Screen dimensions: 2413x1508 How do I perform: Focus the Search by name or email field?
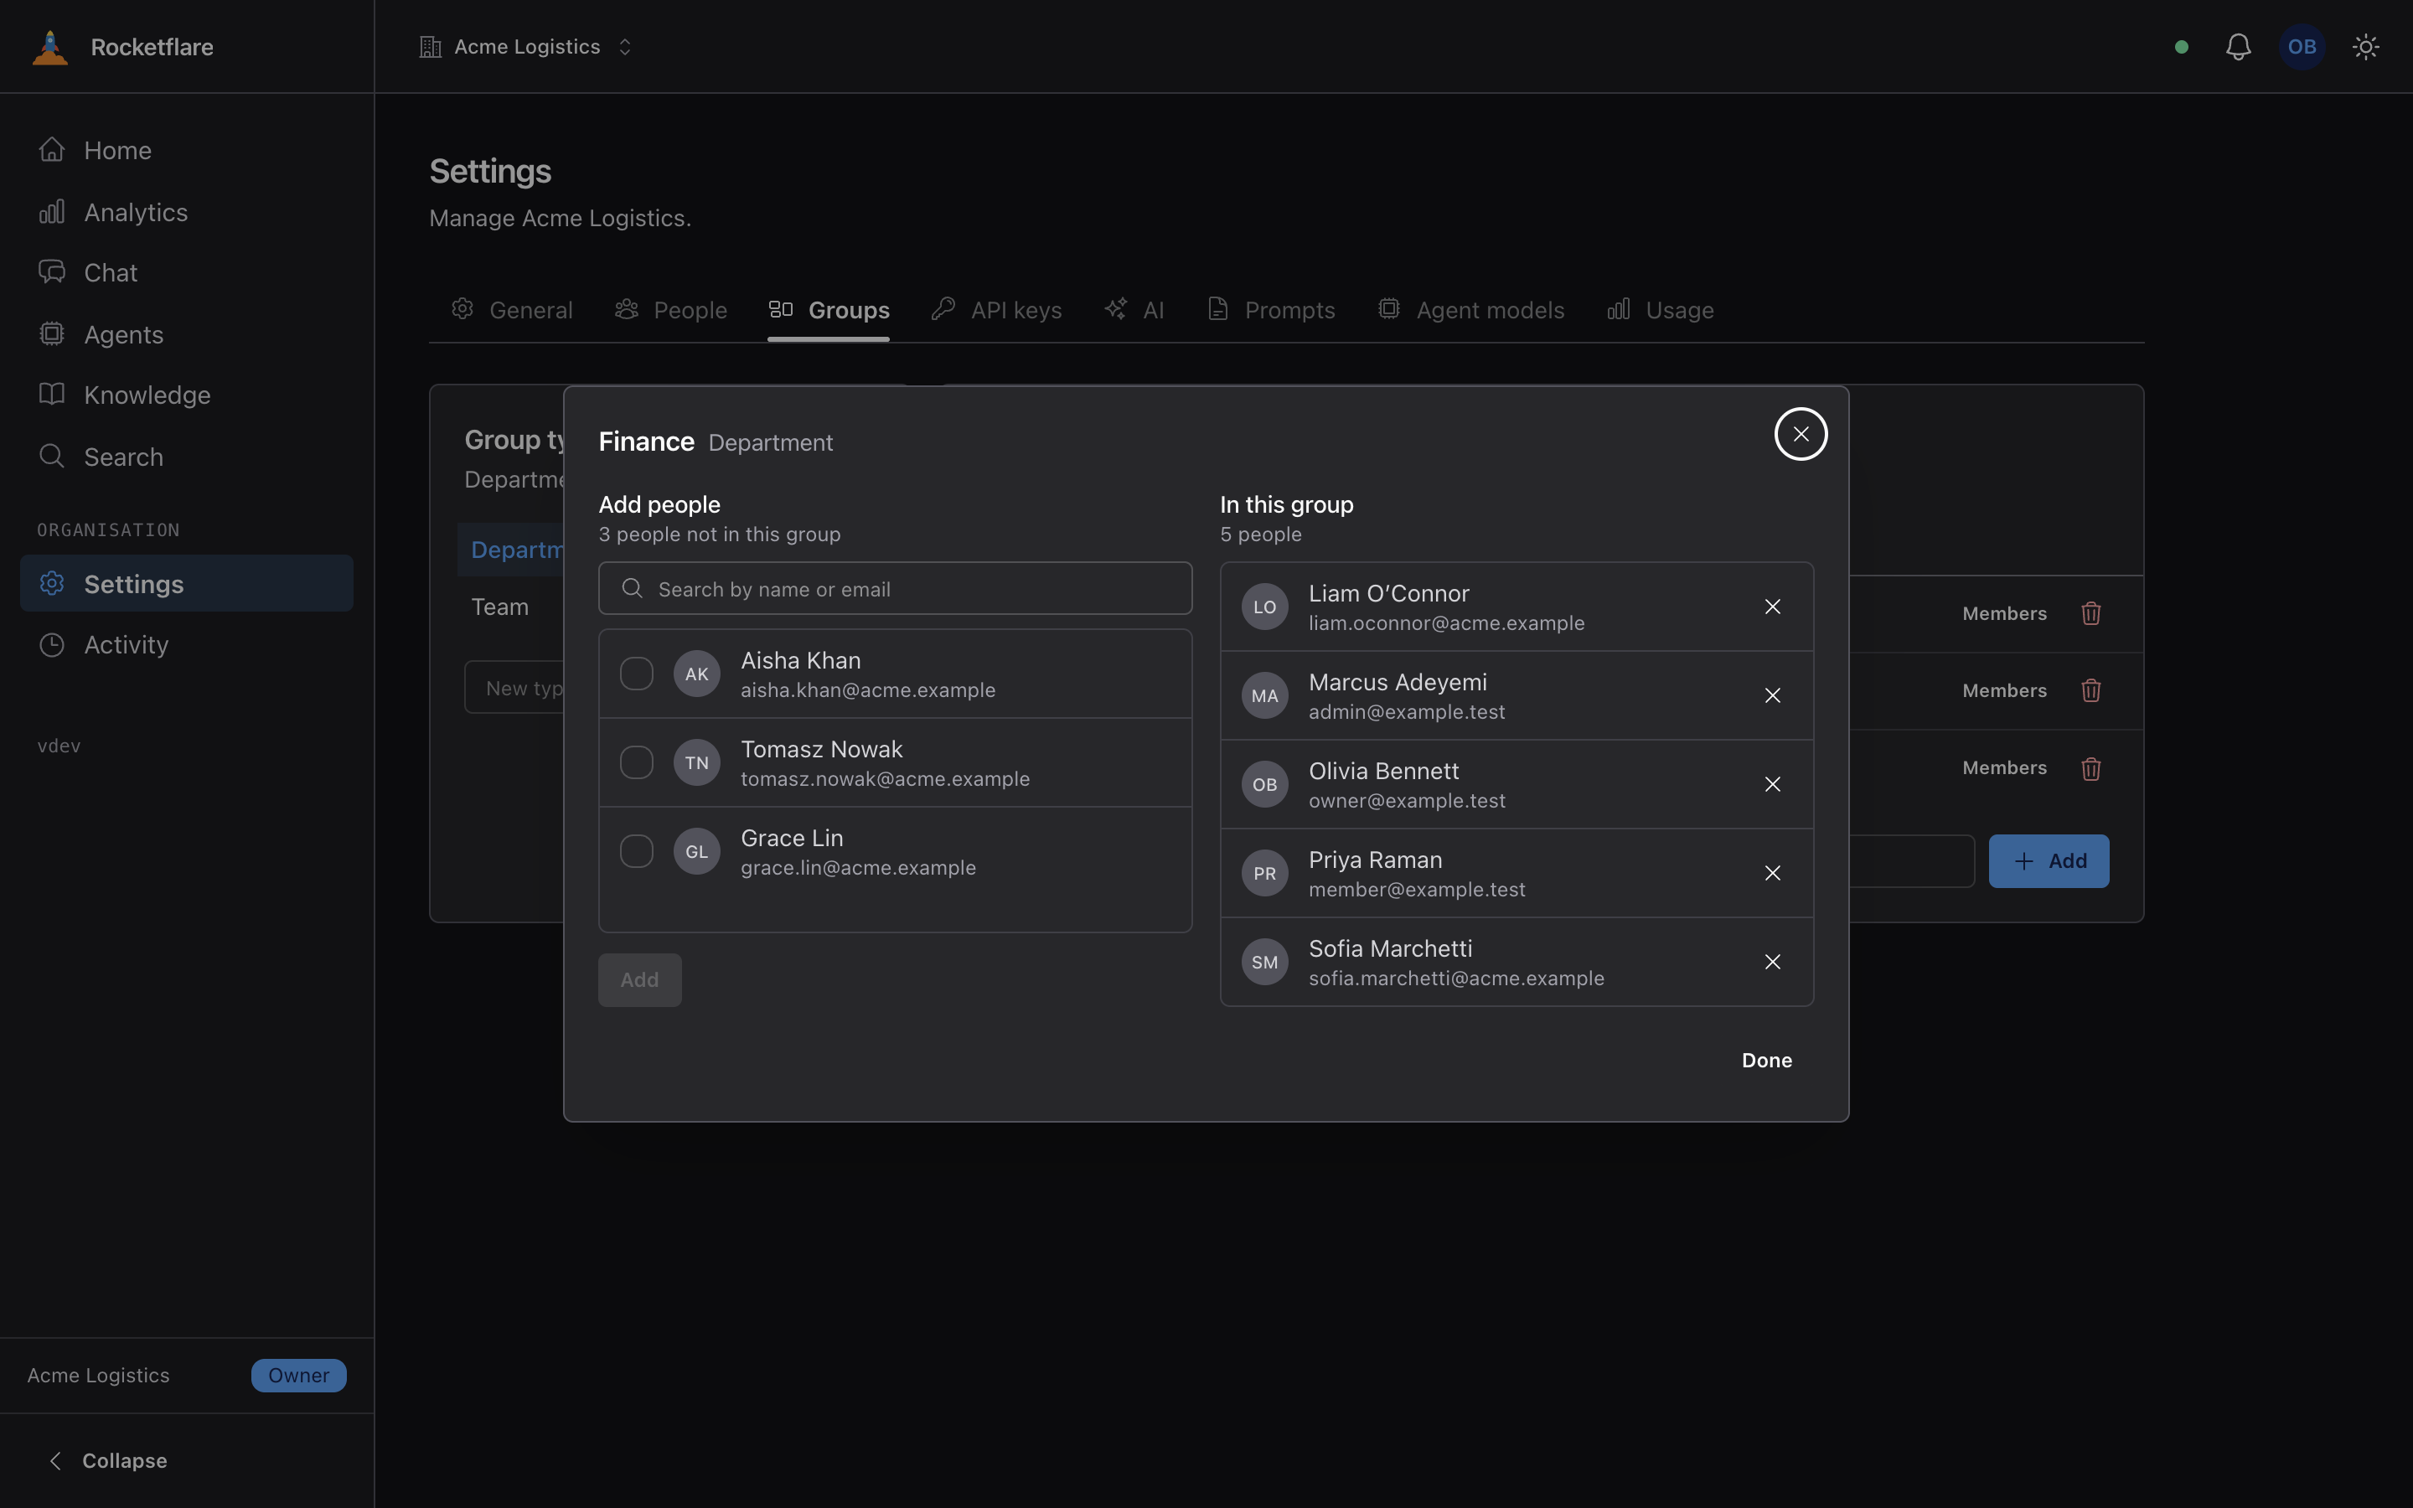tap(896, 588)
